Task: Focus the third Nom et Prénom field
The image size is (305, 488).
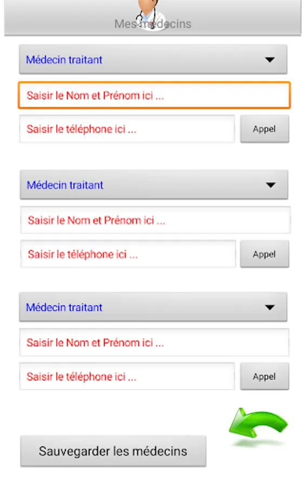Action: coord(154,342)
